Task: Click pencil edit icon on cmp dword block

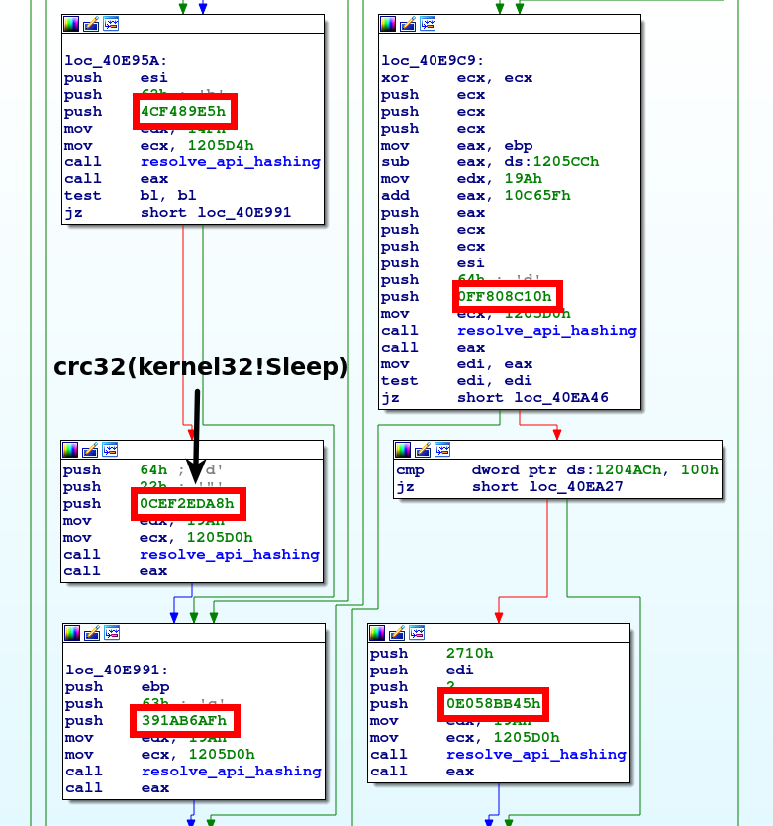Action: 423,450
